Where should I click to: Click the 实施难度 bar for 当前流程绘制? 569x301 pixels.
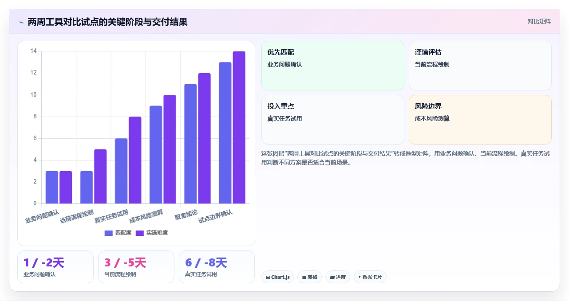pos(100,176)
